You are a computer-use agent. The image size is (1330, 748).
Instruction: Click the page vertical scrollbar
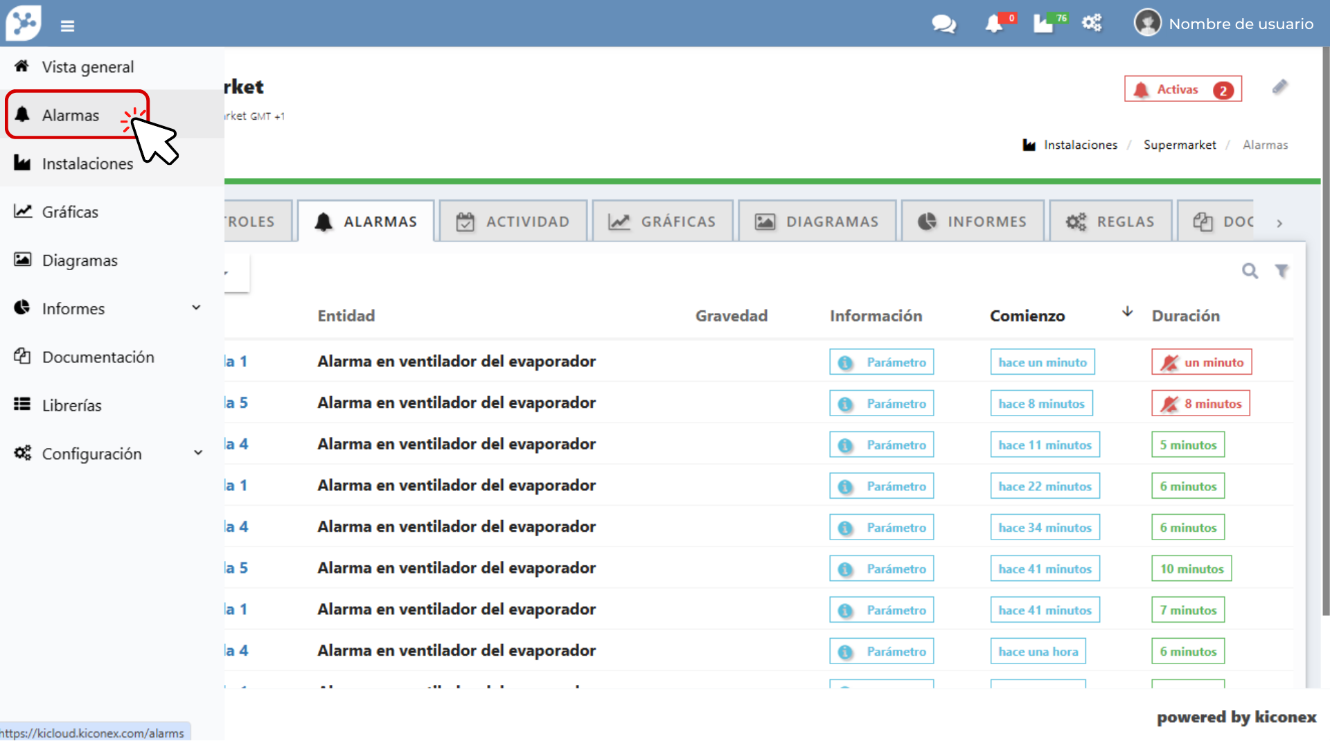tap(1325, 332)
